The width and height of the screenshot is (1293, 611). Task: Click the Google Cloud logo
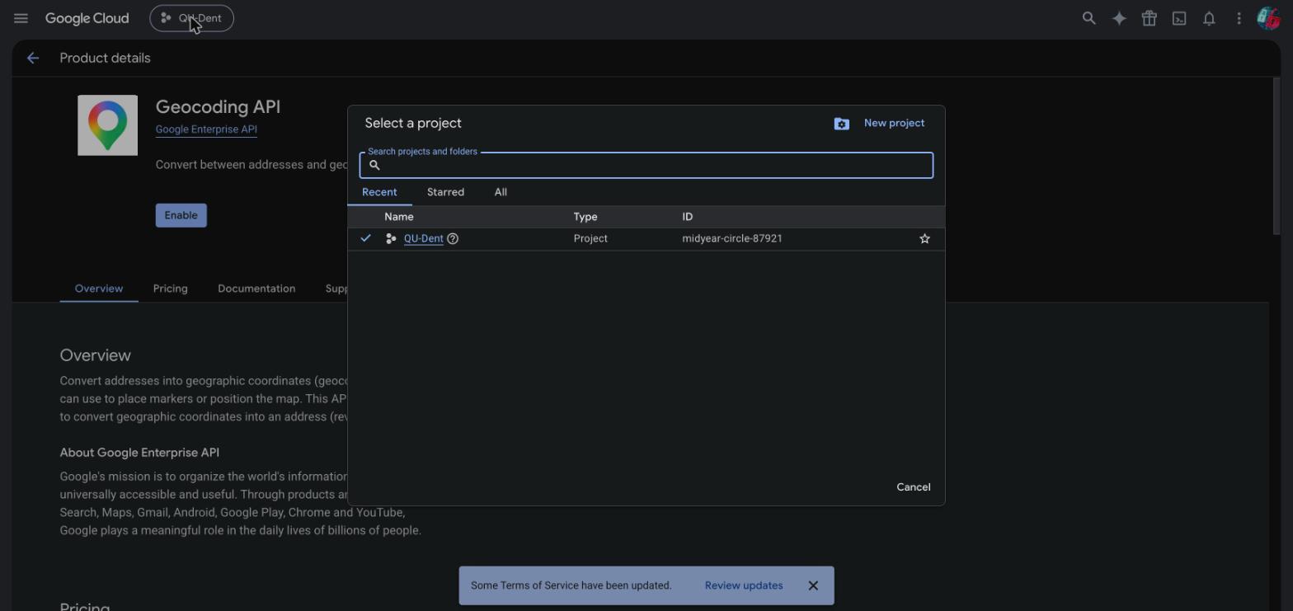coord(87,18)
